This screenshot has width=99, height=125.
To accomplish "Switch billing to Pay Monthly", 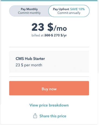I will (x=29, y=11).
